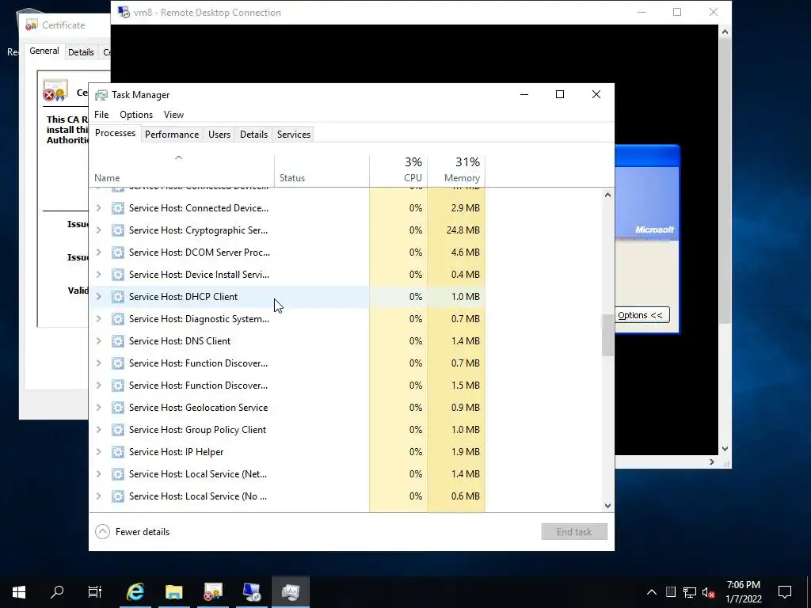Expand Service Host: DNS Client row
Image resolution: width=811 pixels, height=608 pixels.
pyautogui.click(x=99, y=341)
